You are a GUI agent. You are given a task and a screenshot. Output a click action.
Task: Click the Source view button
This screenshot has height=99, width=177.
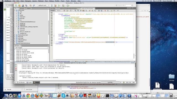click(53, 10)
